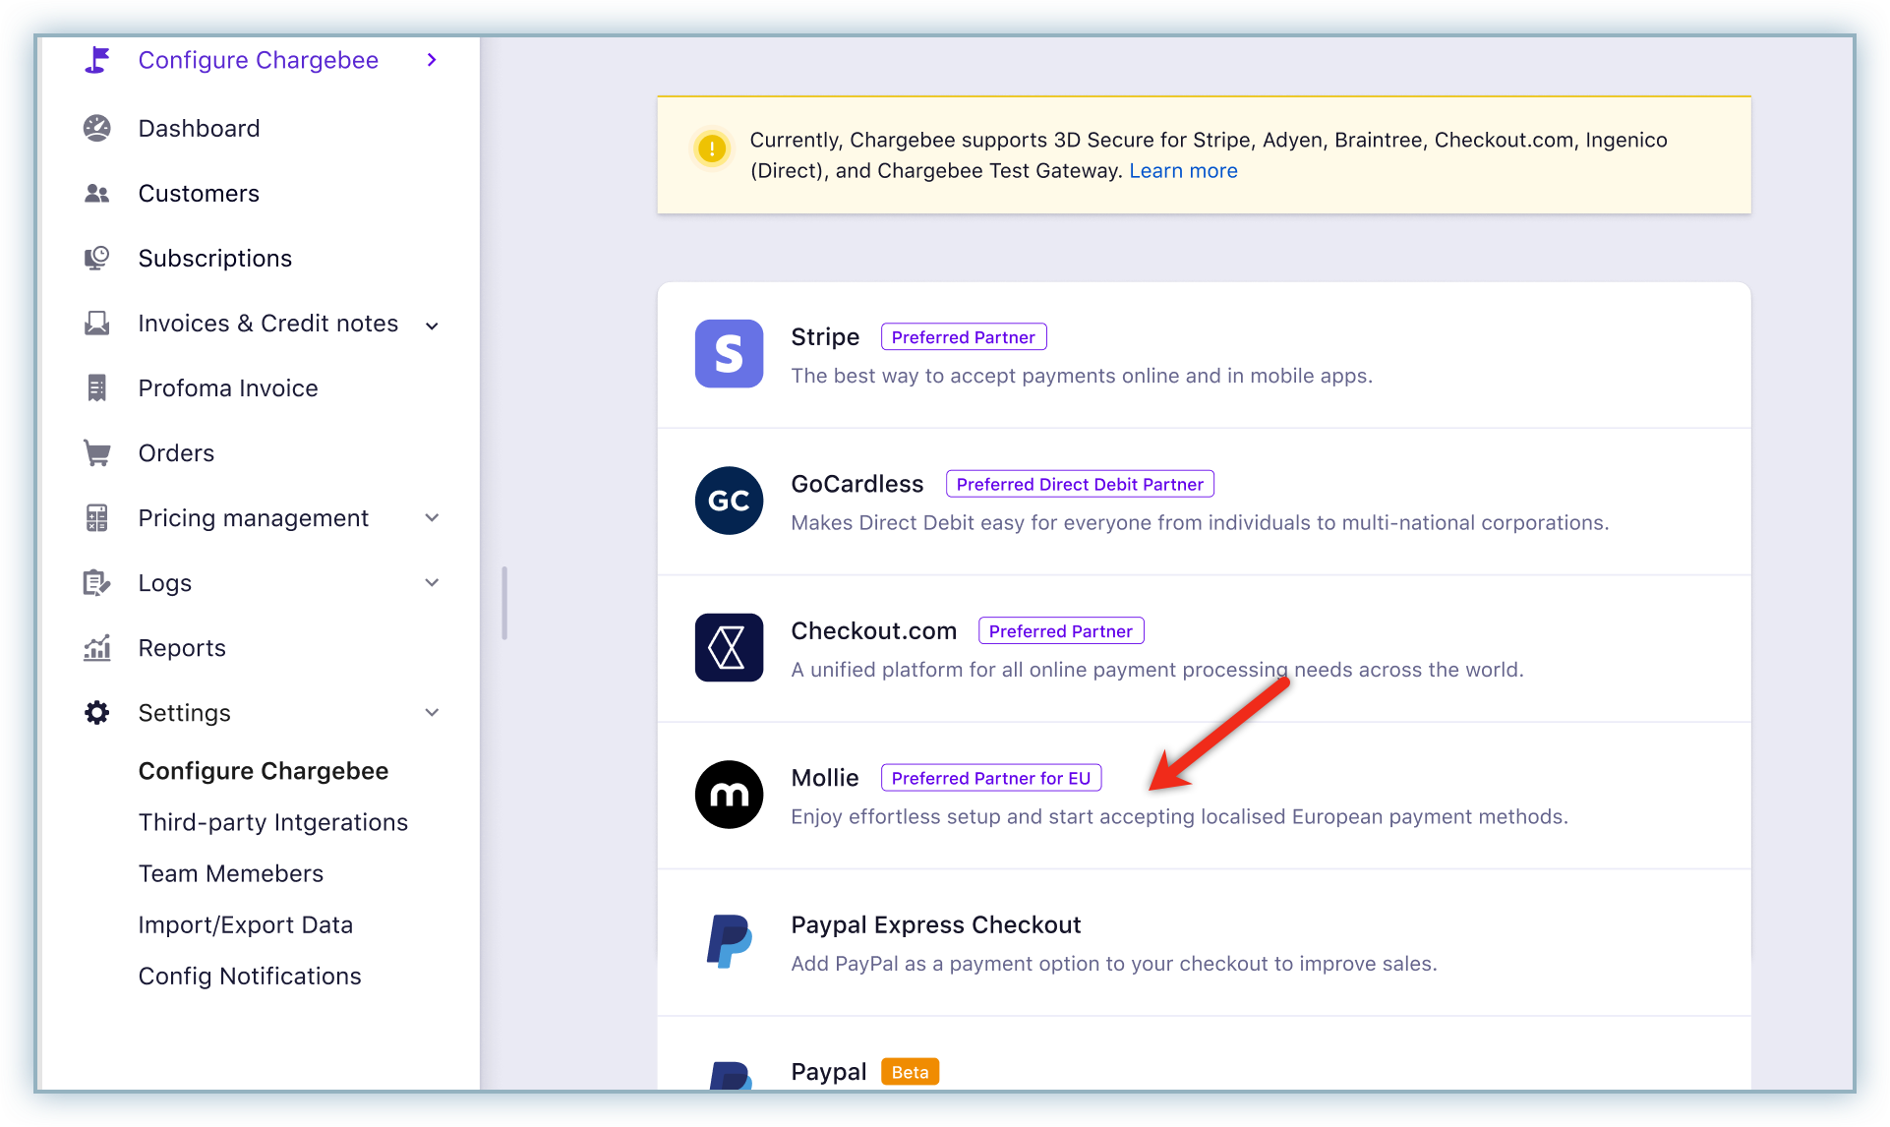Click the Reports chart icon

pos(96,648)
